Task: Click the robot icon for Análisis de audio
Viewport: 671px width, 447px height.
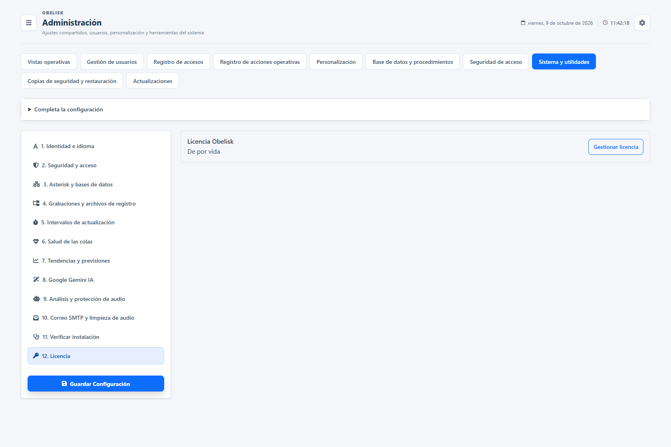Action: (36, 299)
